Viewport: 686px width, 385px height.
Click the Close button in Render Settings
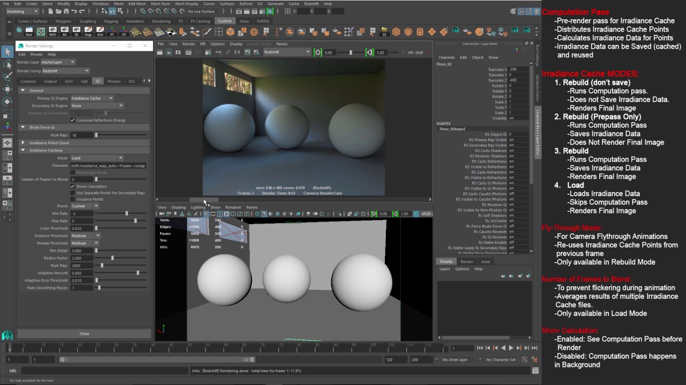point(84,334)
